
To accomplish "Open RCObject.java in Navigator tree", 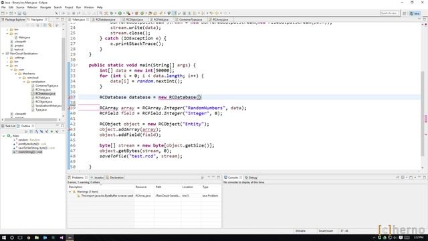I will point(43,102).
